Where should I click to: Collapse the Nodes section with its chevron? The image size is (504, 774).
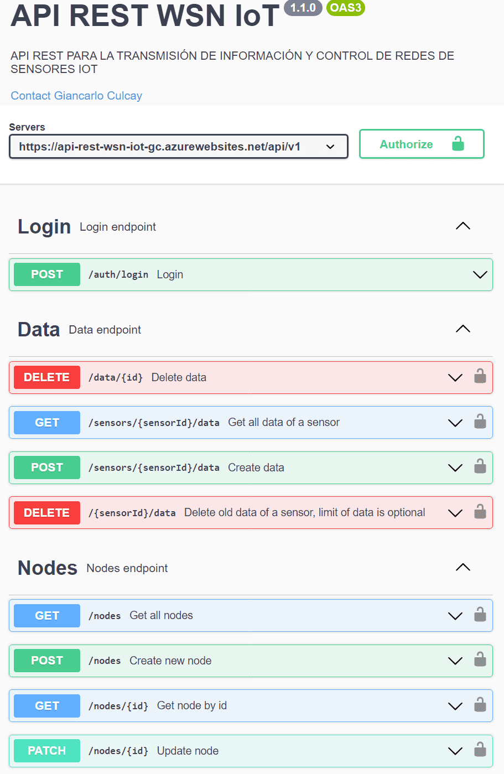[463, 567]
